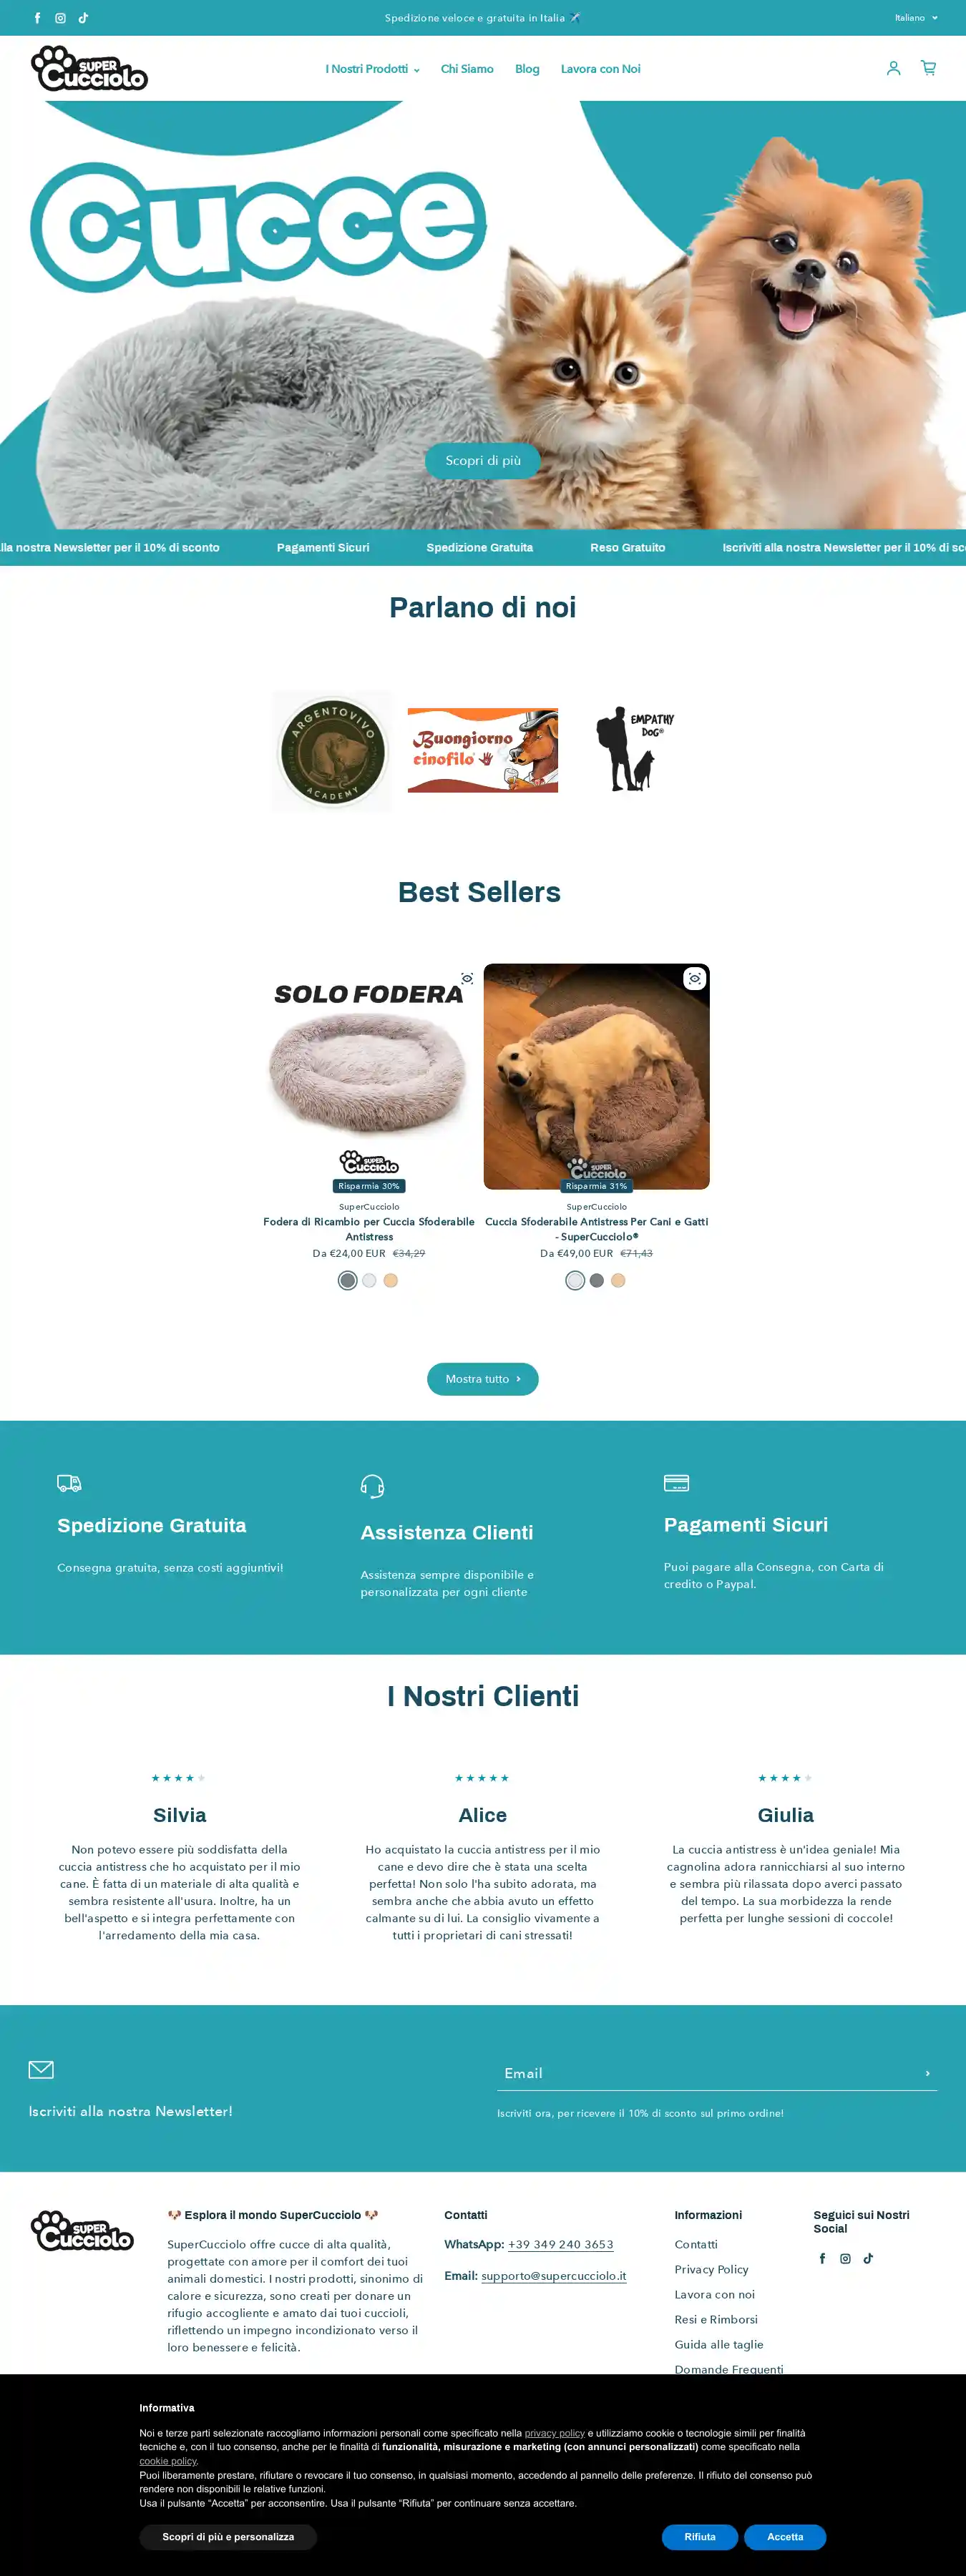This screenshot has height=2576, width=966.
Task: Click the newsletter Email input field
Action: [706, 2073]
